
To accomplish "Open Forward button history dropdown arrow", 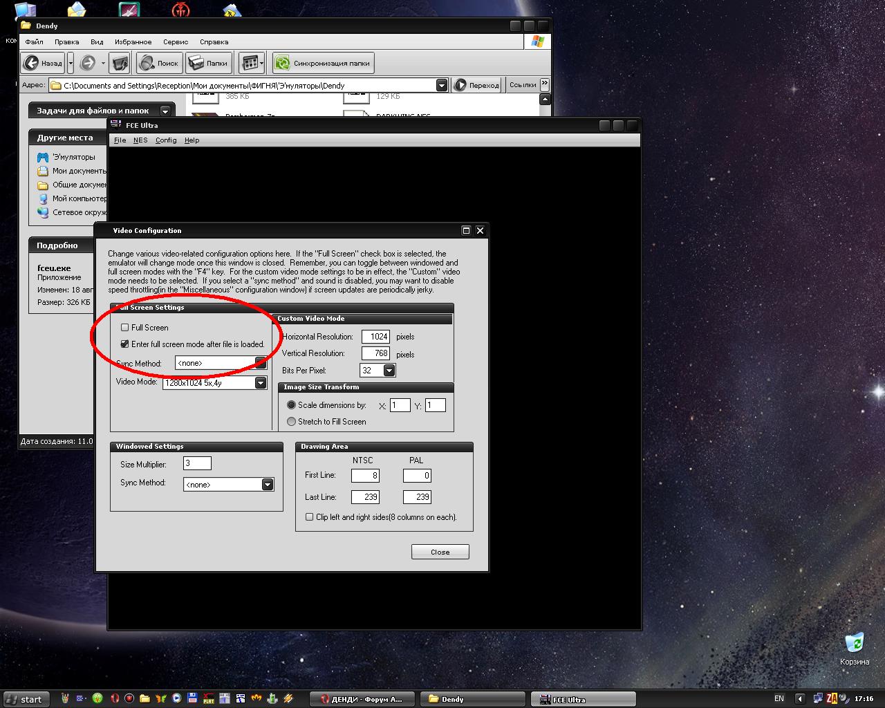I will 103,63.
